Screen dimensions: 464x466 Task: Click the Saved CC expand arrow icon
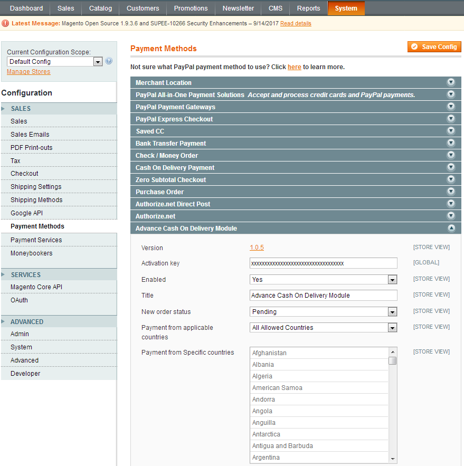click(x=451, y=131)
